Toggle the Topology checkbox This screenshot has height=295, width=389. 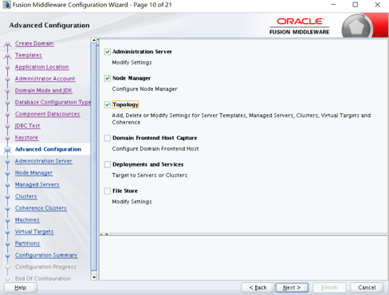click(108, 104)
